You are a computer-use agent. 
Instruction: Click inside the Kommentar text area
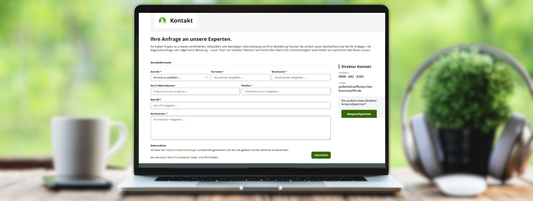click(x=240, y=128)
